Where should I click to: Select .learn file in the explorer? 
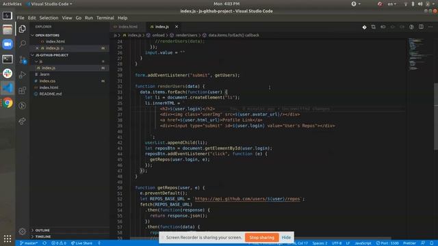[44, 74]
